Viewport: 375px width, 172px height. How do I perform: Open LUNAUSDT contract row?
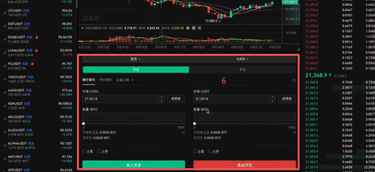[38, 53]
